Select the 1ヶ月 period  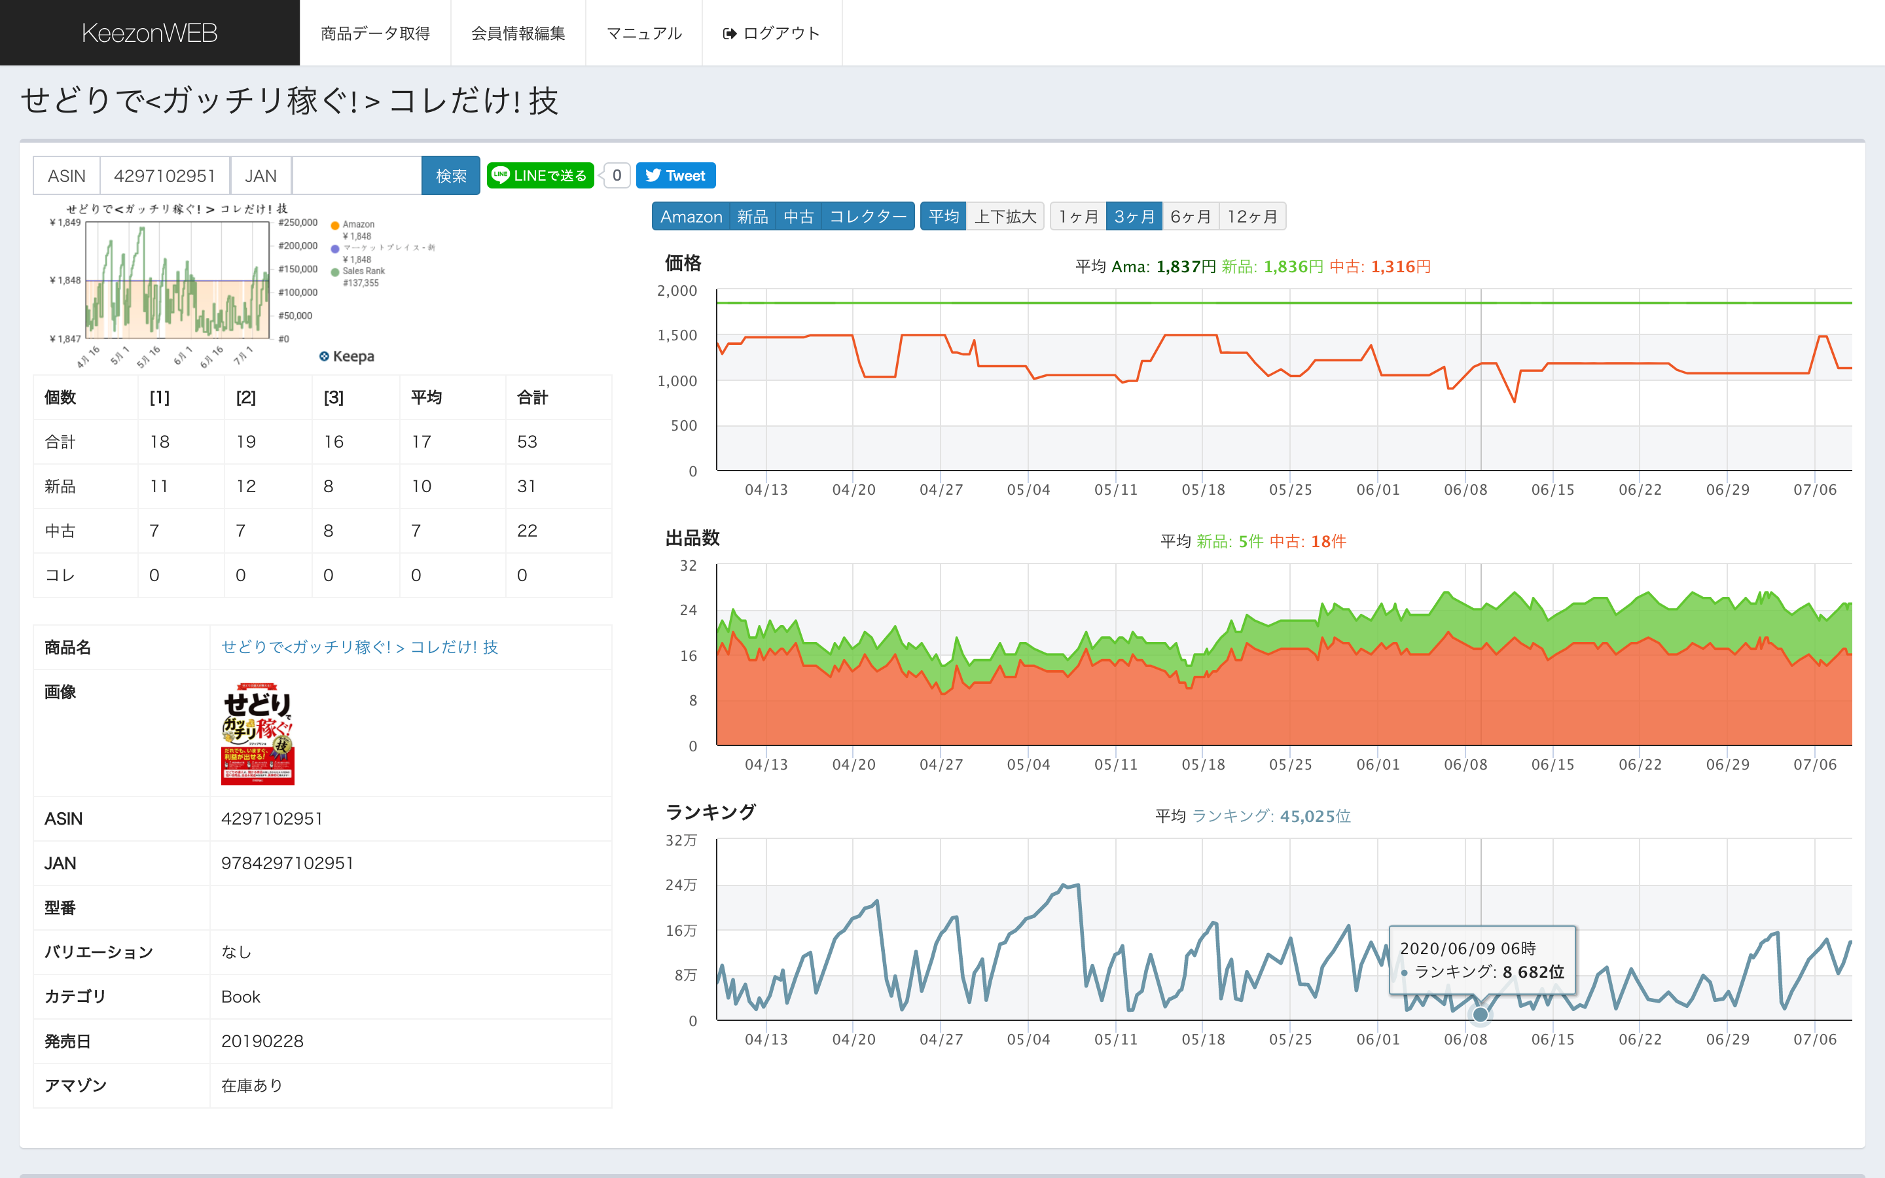(1078, 217)
